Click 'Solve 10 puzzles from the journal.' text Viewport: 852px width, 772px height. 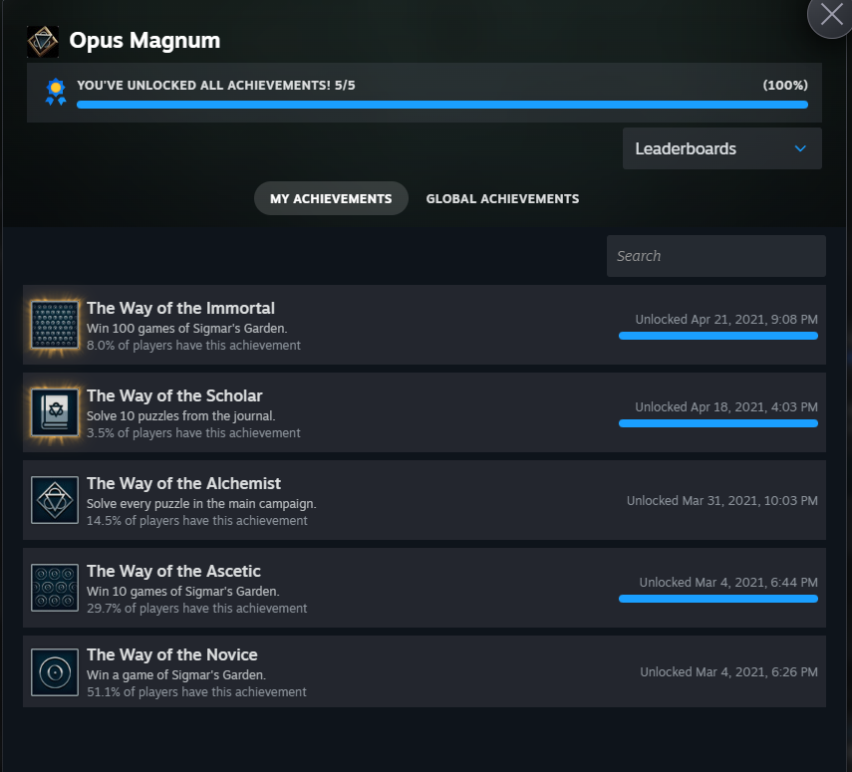pos(181,415)
